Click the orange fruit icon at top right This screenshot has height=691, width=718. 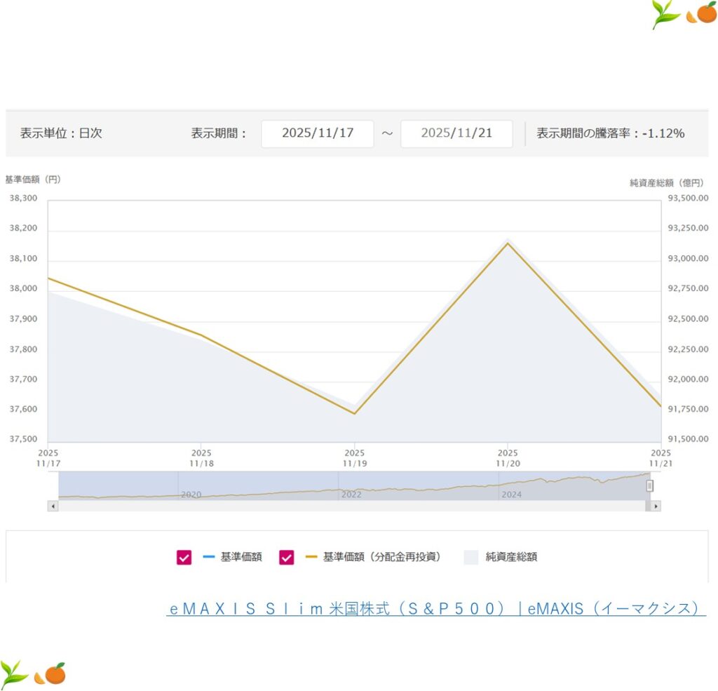pos(703,13)
